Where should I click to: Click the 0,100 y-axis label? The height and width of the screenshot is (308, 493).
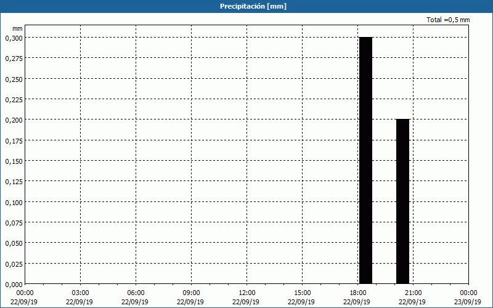click(x=14, y=203)
